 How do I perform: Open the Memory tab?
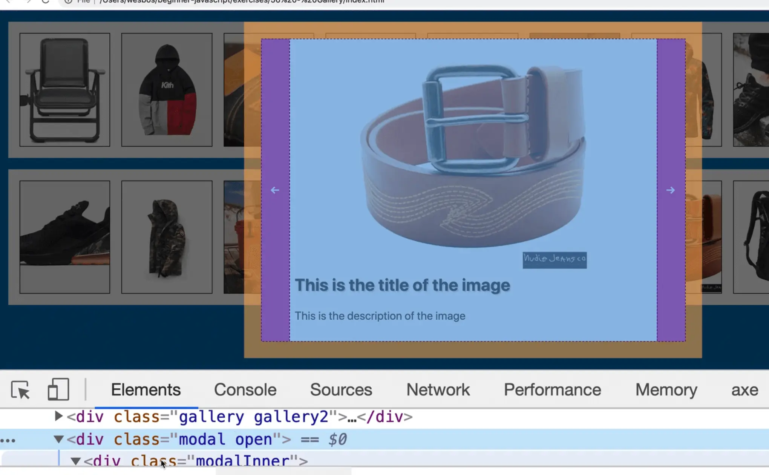(x=666, y=390)
